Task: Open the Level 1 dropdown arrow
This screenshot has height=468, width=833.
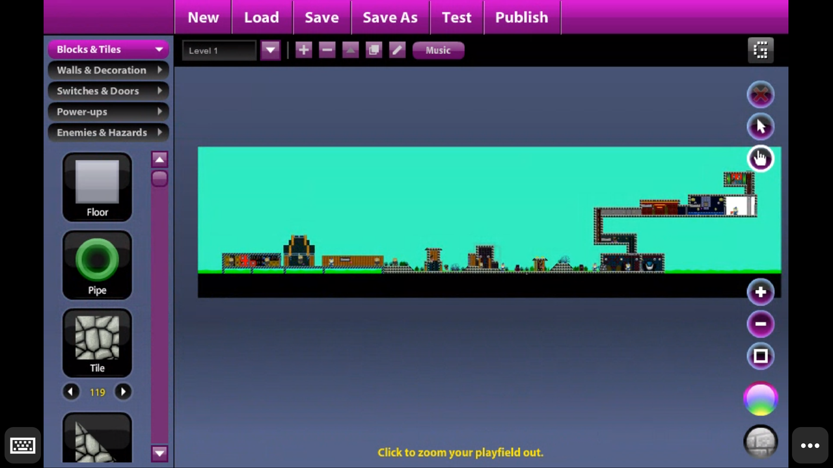Action: tap(270, 50)
